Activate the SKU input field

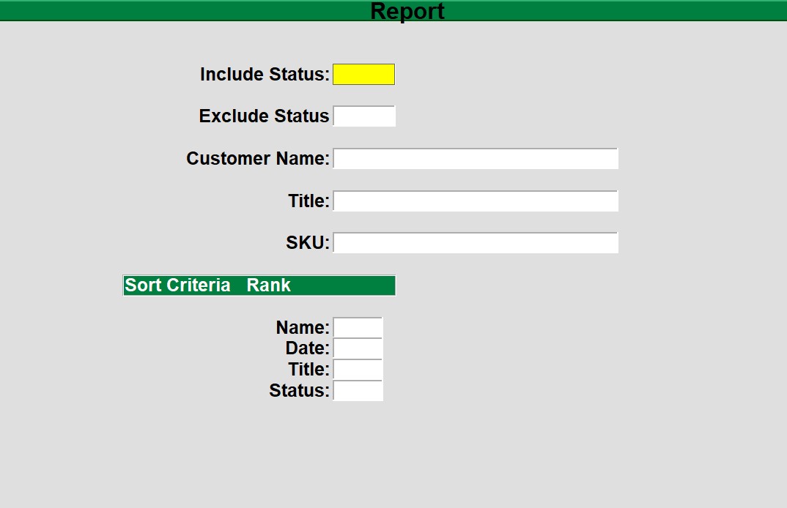[476, 243]
